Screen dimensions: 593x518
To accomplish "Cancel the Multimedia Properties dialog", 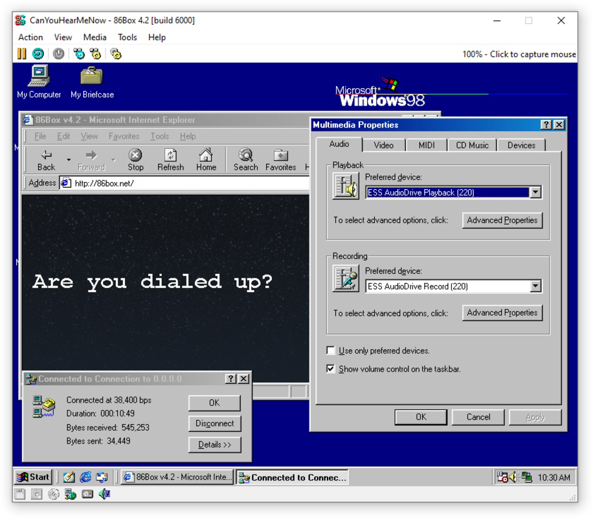I will click(478, 417).
